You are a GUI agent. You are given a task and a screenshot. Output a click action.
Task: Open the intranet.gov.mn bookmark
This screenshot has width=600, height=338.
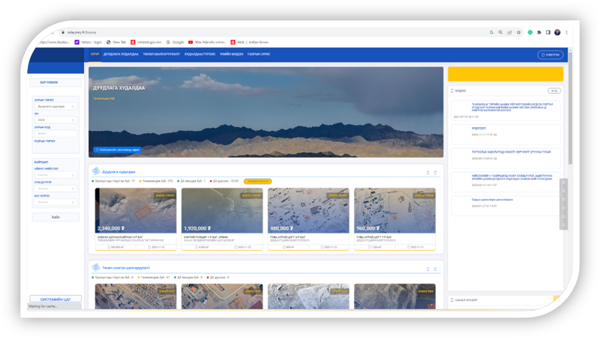146,42
